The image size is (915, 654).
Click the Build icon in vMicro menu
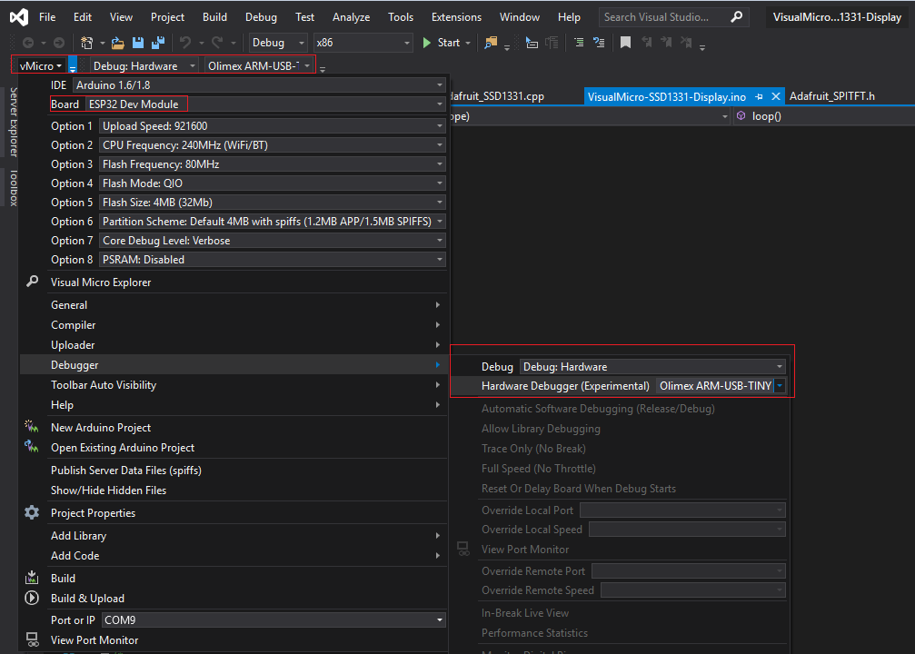click(x=32, y=578)
